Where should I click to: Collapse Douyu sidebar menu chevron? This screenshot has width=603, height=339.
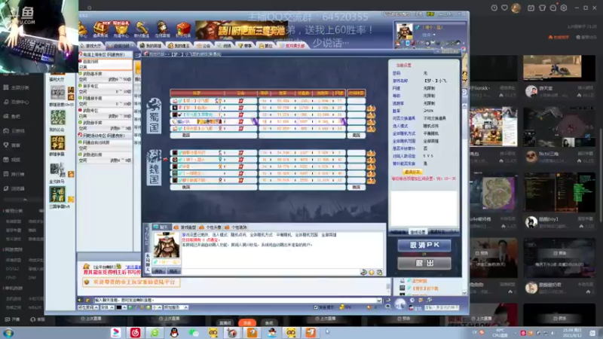click(x=25, y=200)
